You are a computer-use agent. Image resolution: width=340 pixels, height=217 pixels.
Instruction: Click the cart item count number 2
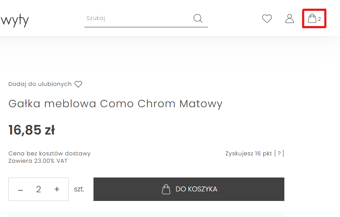320,19
